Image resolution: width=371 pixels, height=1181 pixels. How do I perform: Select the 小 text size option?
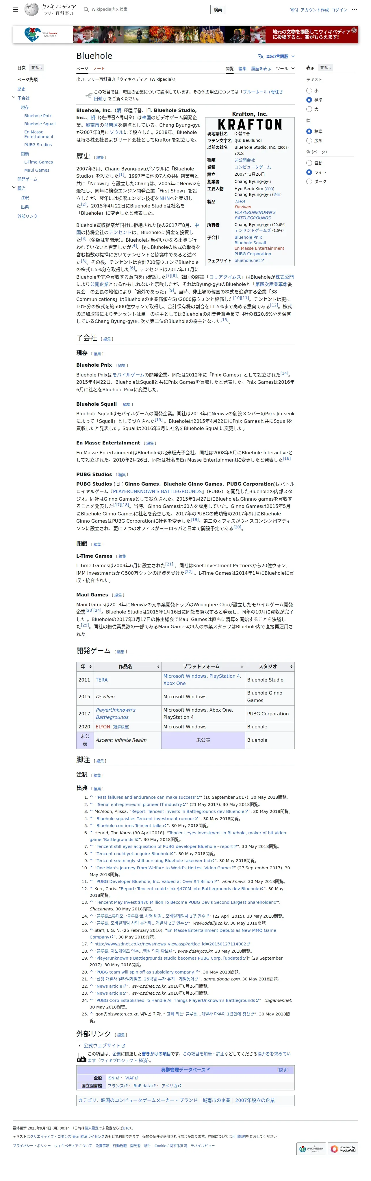pyautogui.click(x=309, y=91)
